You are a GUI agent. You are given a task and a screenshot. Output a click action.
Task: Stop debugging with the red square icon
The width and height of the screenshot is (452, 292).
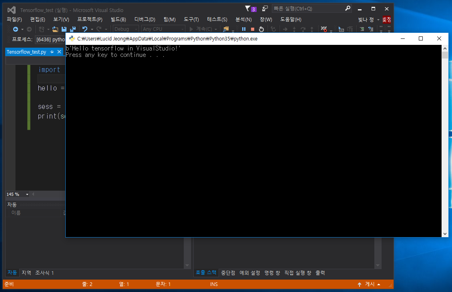click(x=253, y=29)
